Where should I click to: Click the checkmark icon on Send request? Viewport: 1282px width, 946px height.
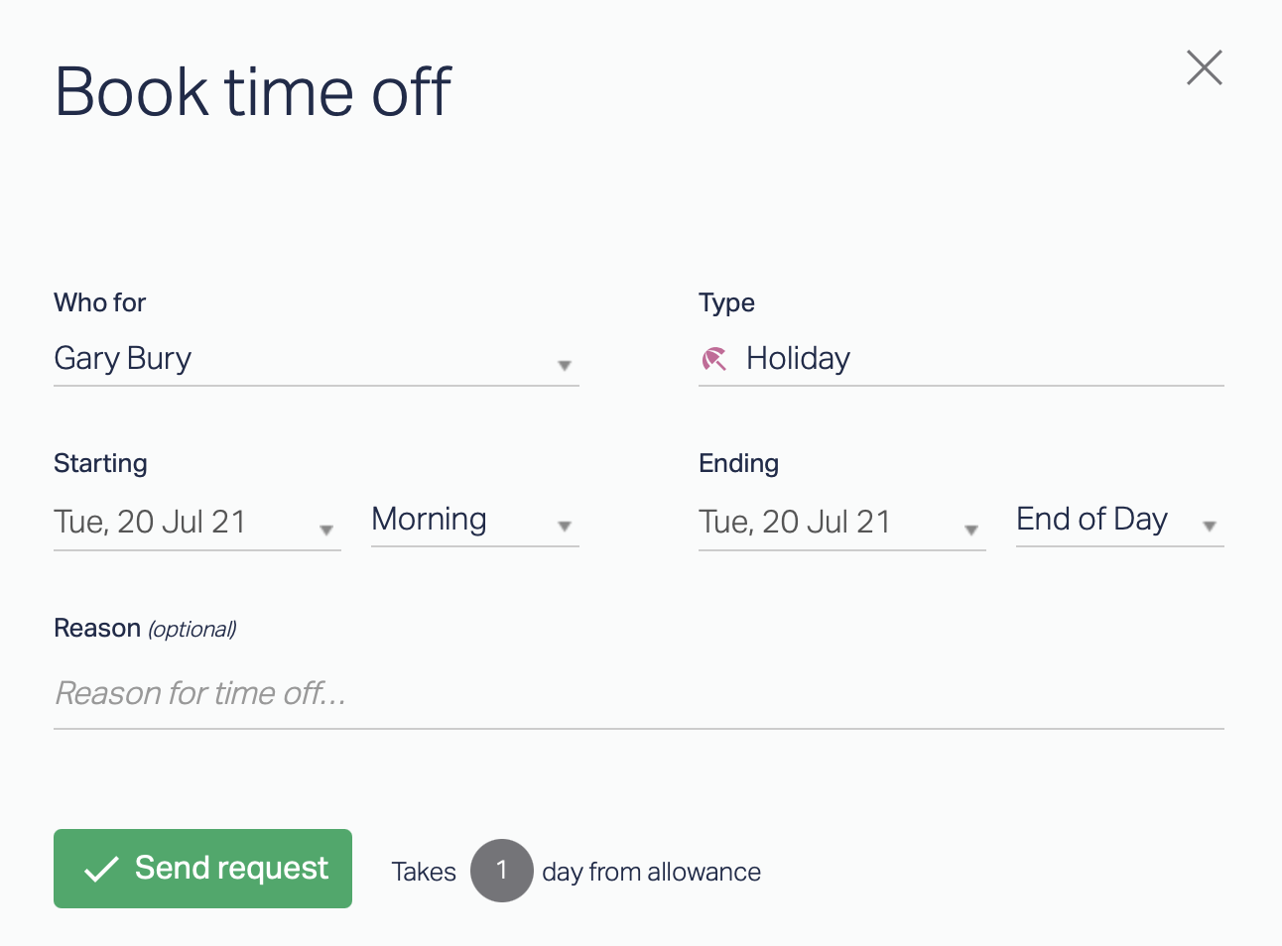[101, 870]
